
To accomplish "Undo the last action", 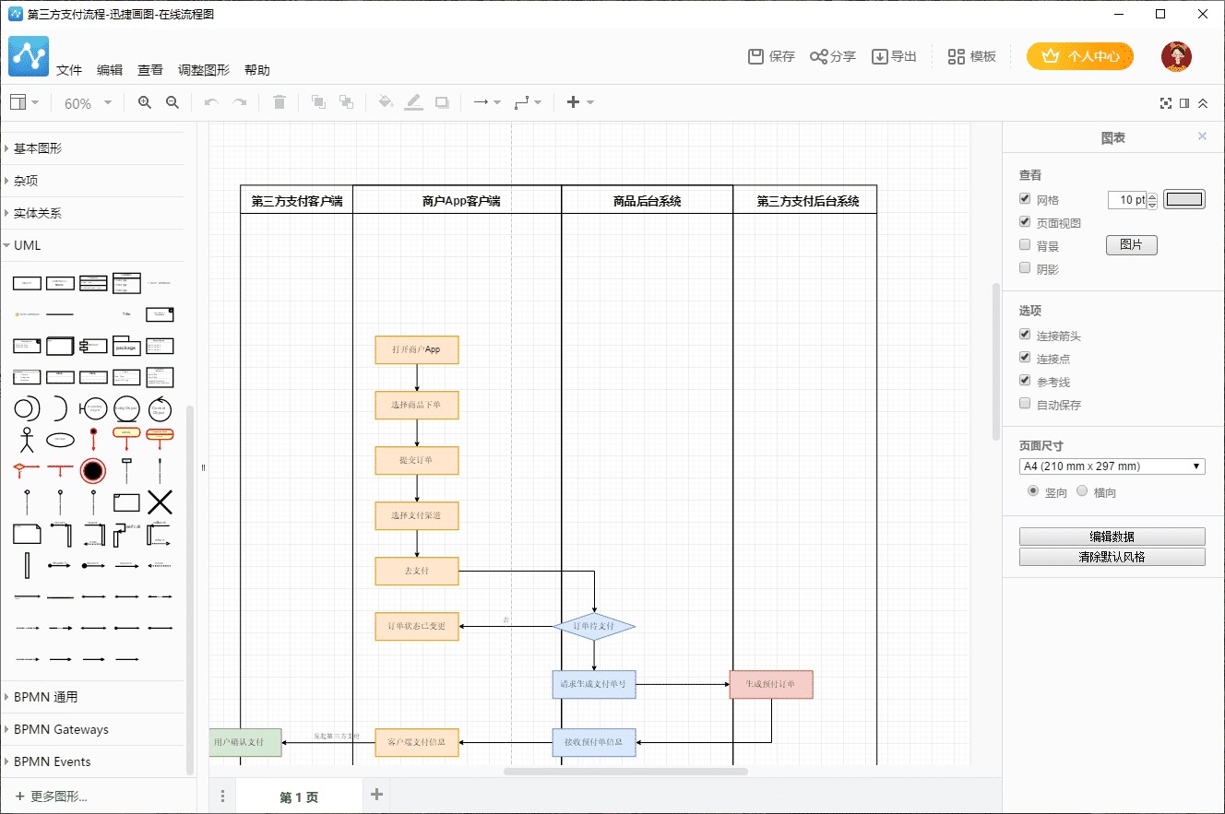I will [211, 102].
